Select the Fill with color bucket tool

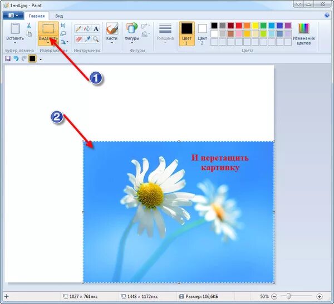point(87,28)
